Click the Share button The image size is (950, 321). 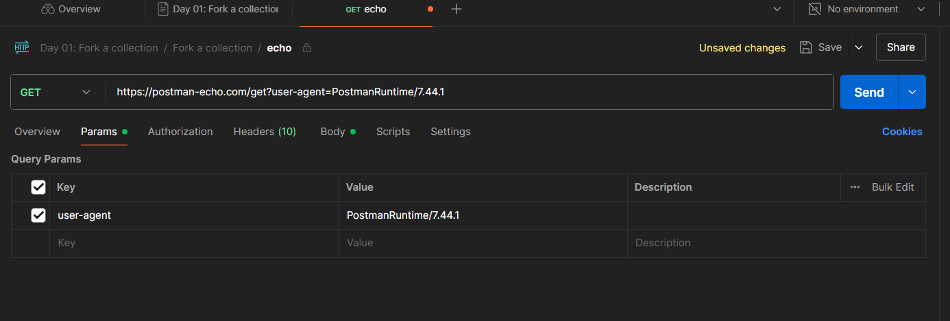point(901,47)
